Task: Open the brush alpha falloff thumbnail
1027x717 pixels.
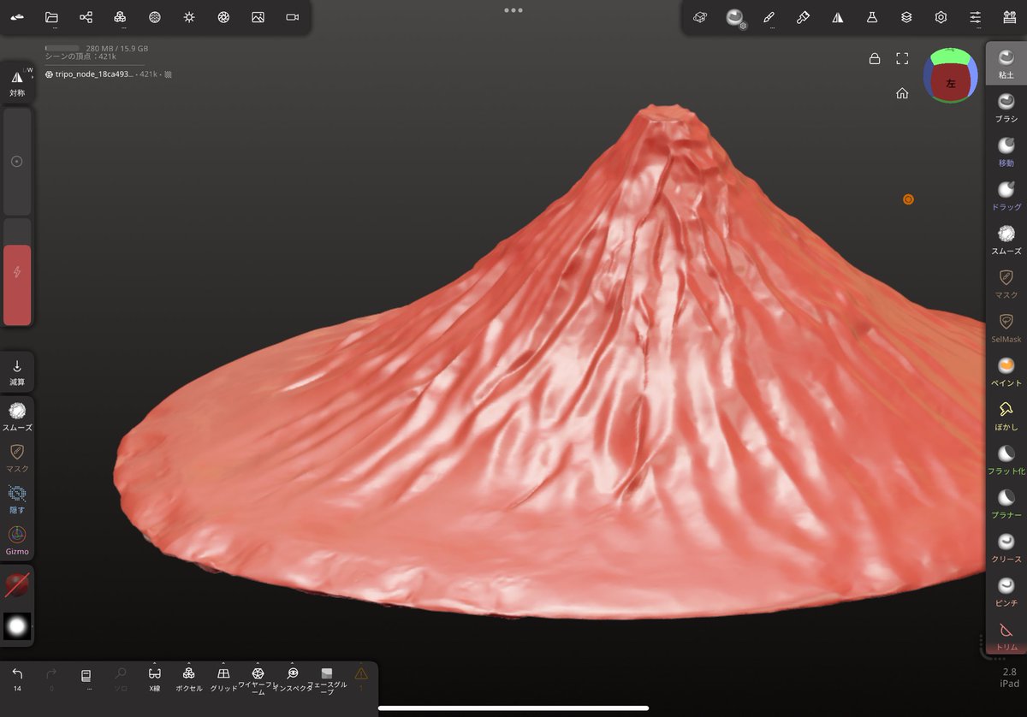Action: click(17, 626)
